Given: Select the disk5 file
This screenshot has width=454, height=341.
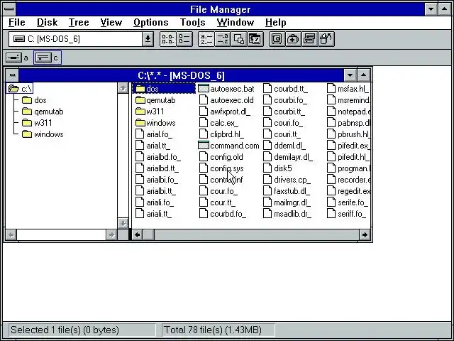Looking at the screenshot, I should coord(277,168).
